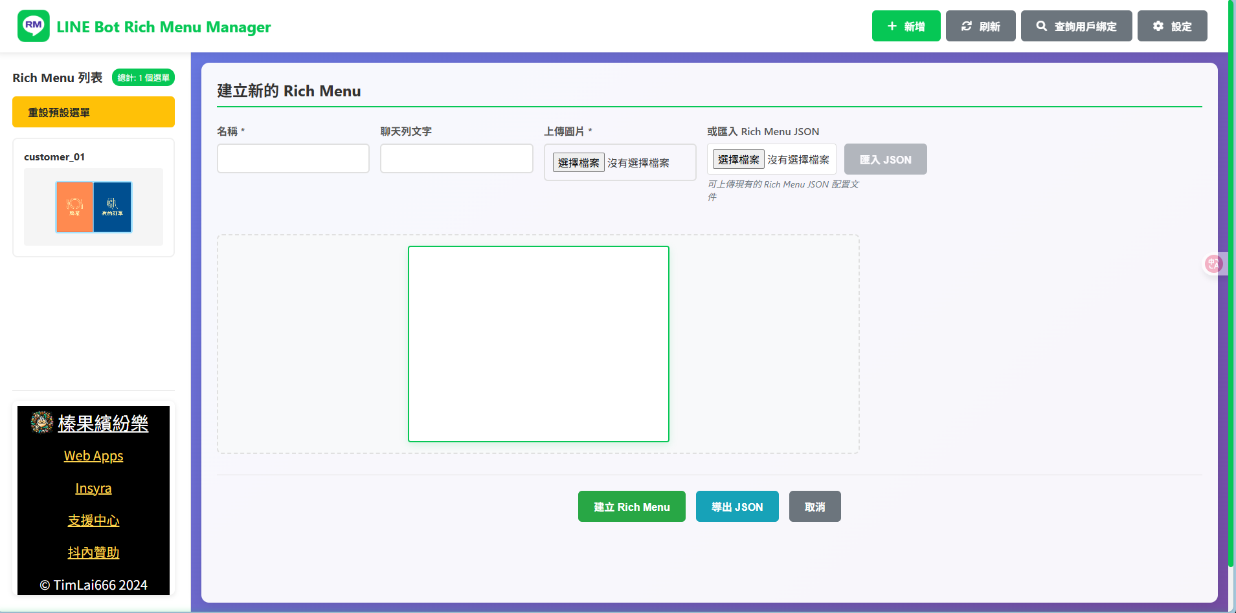1236x613 pixels.
Task: Click the white rich menu canvas area
Action: 538,343
